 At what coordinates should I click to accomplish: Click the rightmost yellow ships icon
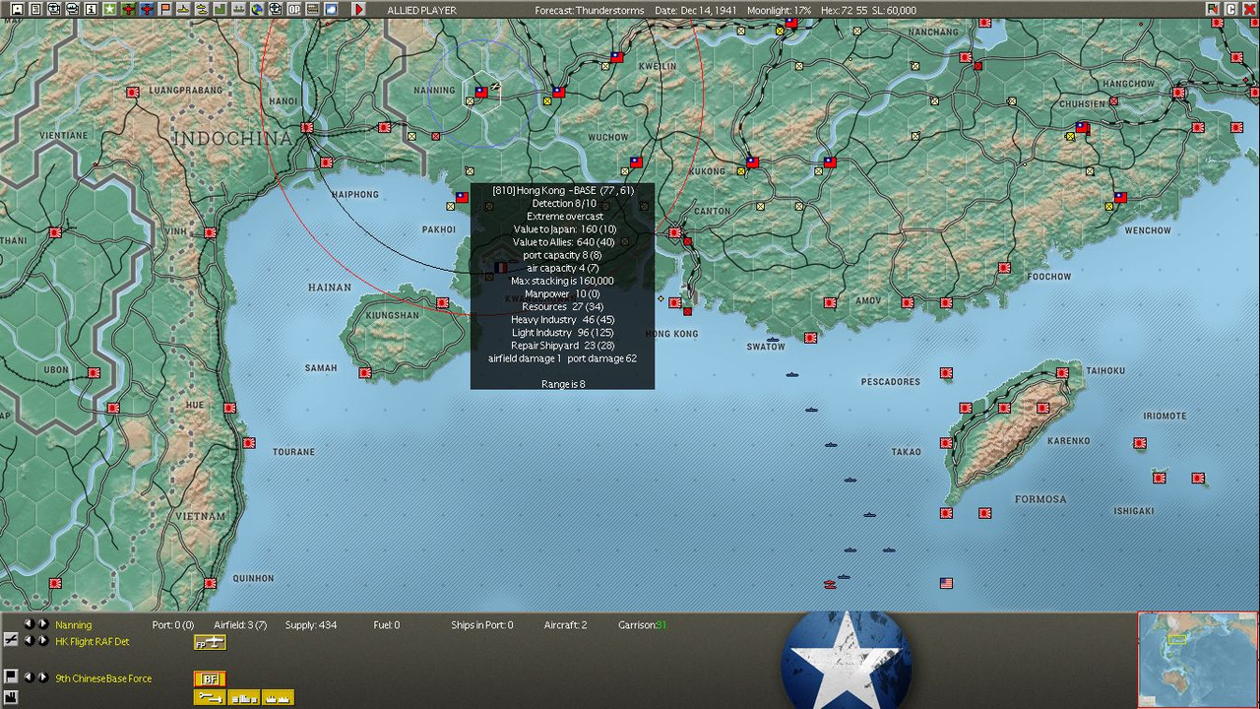tap(278, 698)
